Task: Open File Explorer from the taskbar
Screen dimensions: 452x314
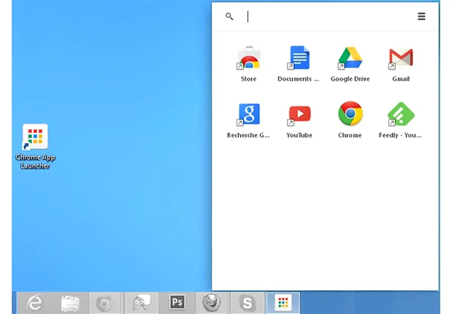Action: pos(70,303)
